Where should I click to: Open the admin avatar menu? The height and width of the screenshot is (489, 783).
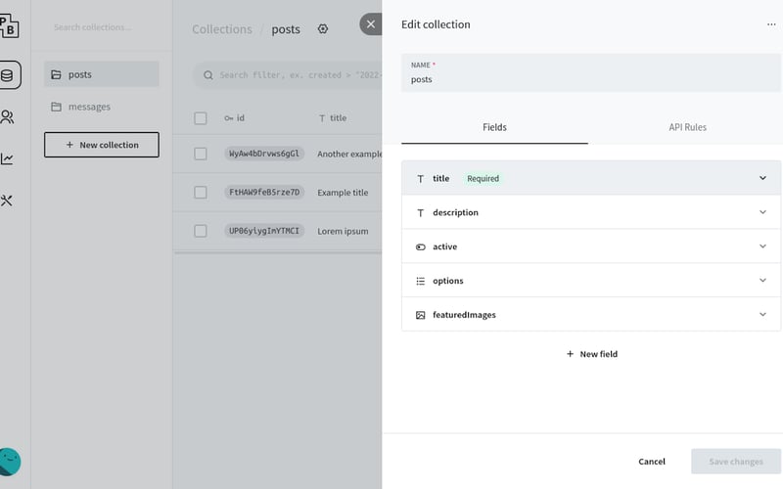(x=10, y=462)
